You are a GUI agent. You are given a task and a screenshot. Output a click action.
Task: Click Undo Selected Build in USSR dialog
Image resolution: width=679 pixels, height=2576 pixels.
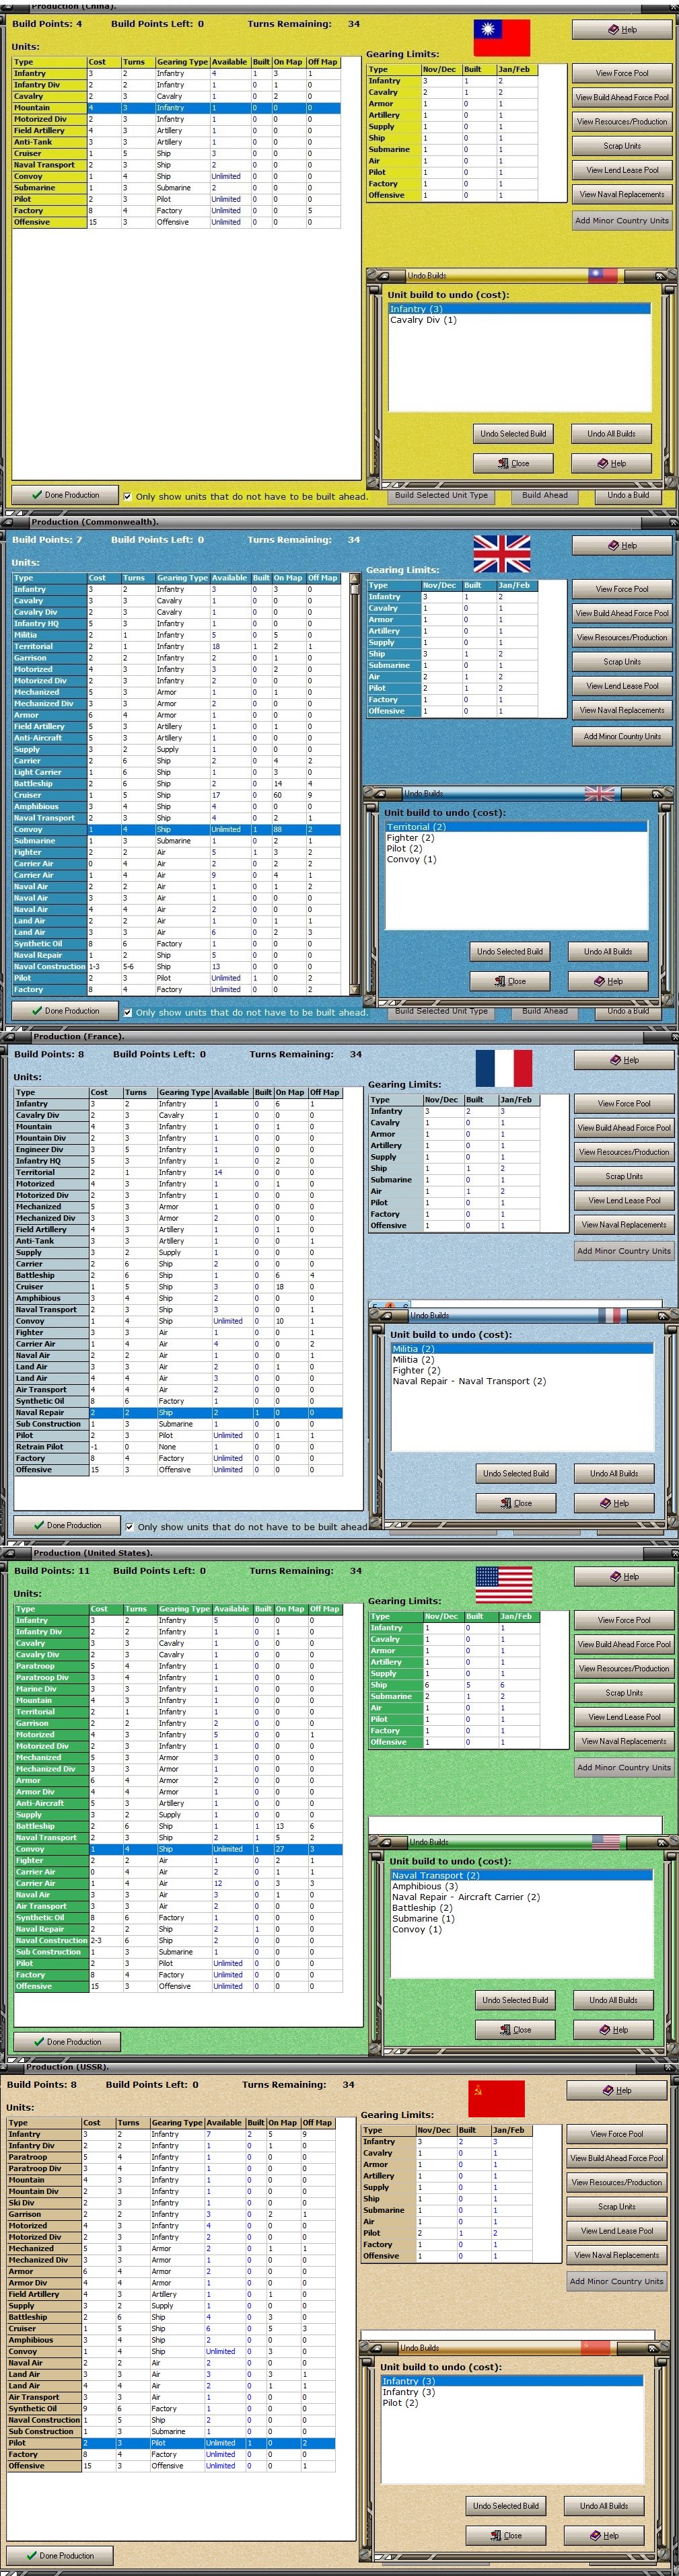(506, 2506)
